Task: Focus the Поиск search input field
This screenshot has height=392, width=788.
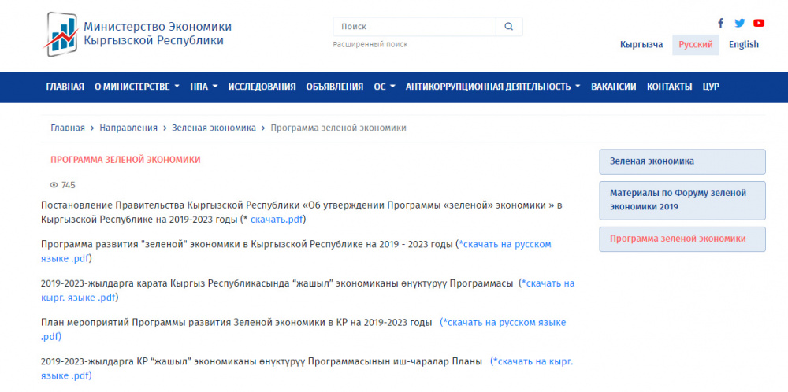Action: pyautogui.click(x=414, y=27)
